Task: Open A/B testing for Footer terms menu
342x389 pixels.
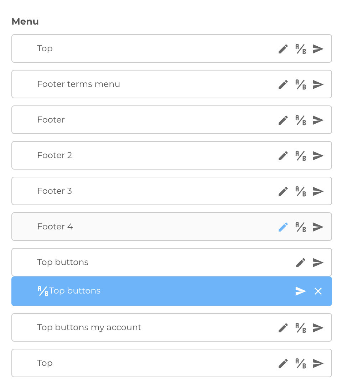Action: [301, 84]
